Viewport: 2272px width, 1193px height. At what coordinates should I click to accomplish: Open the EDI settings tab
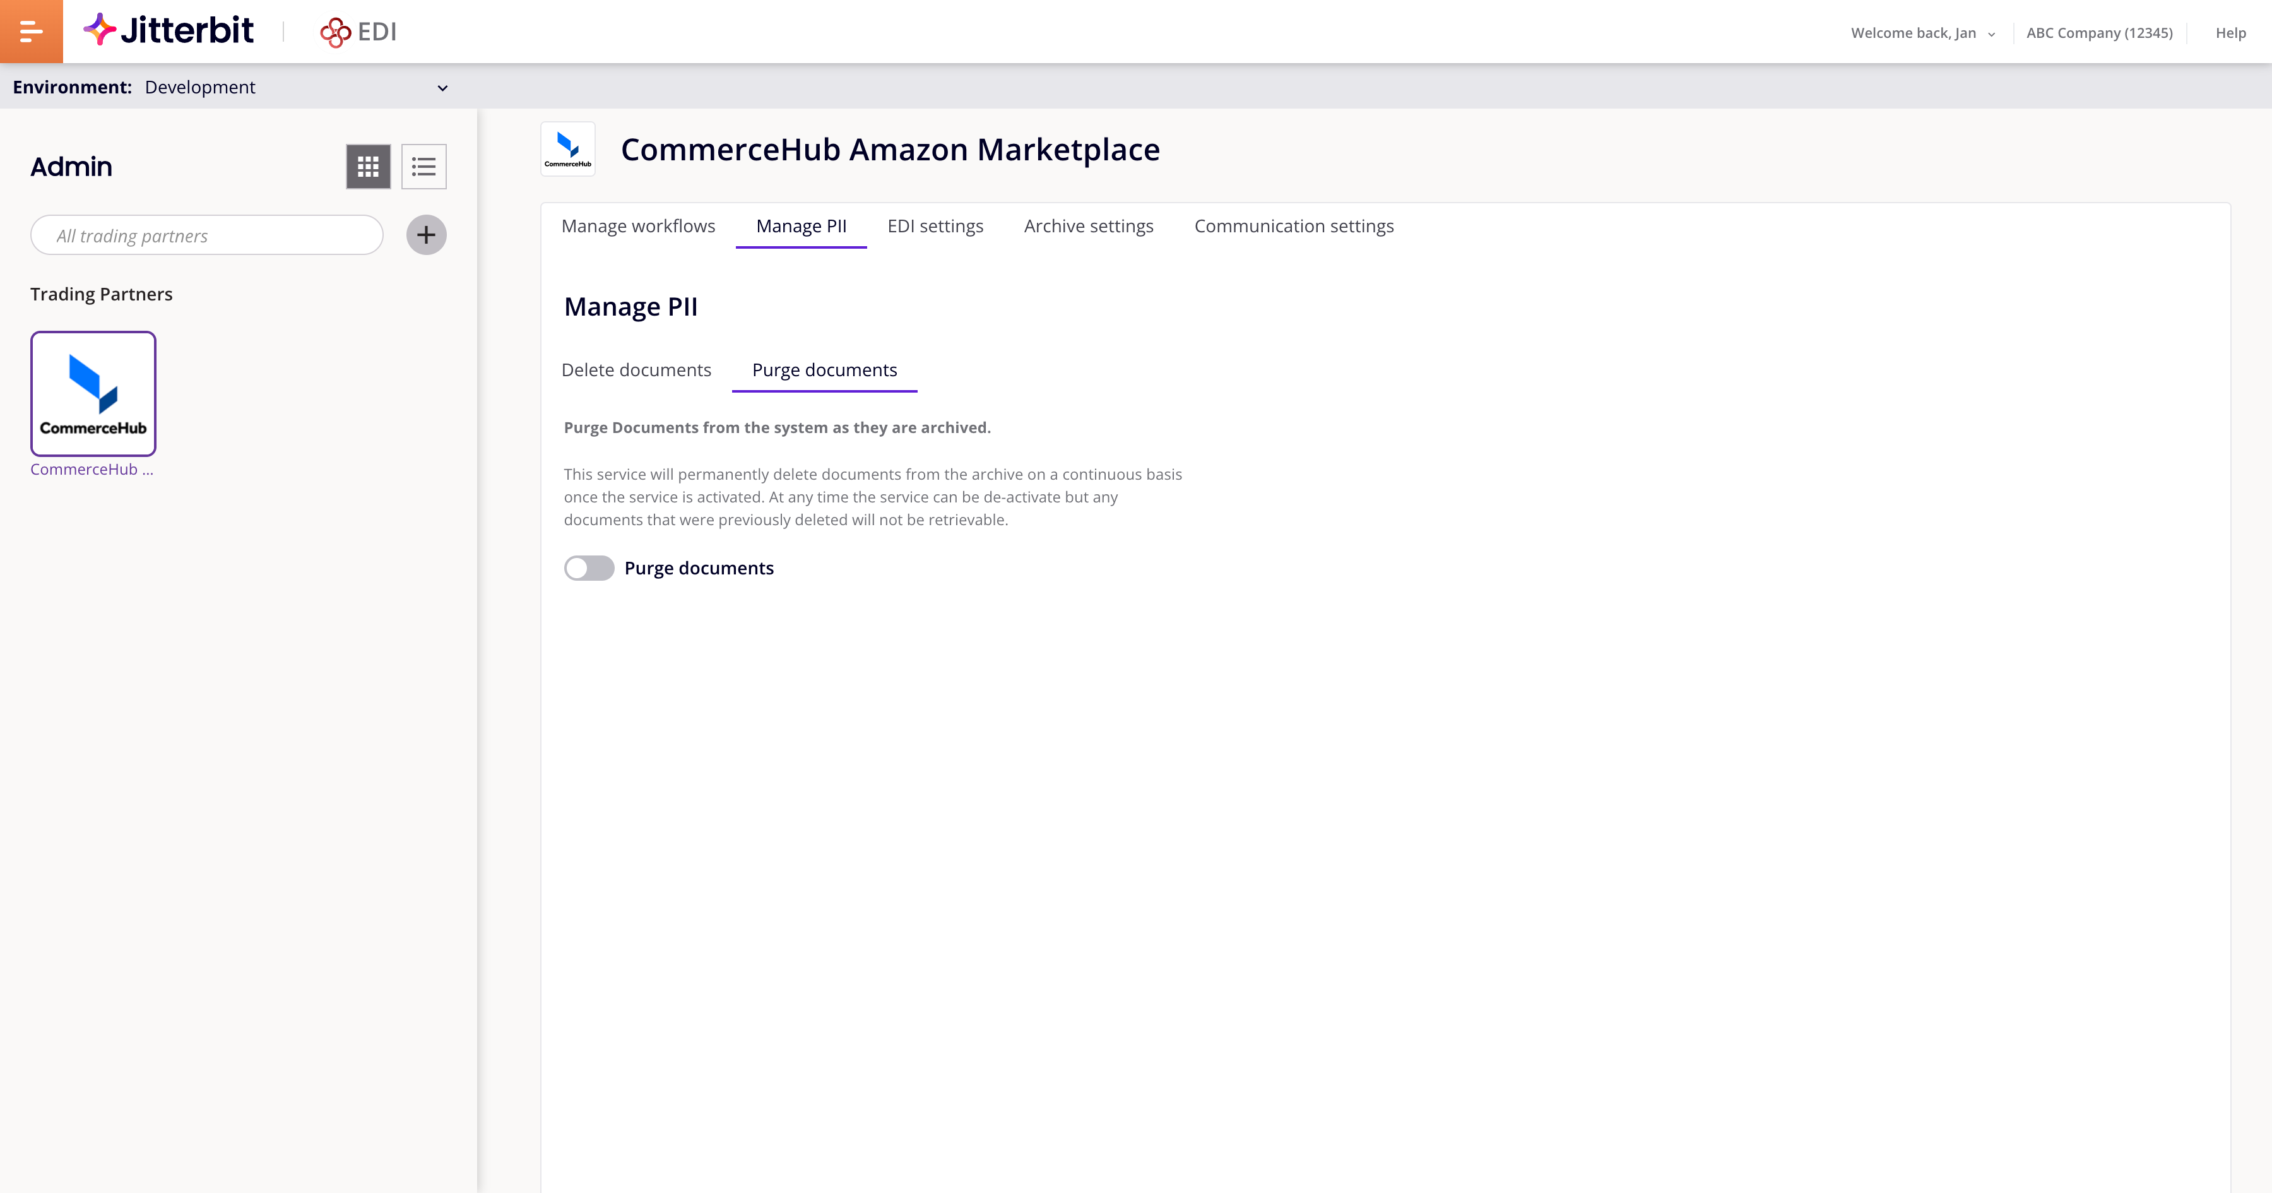(933, 225)
